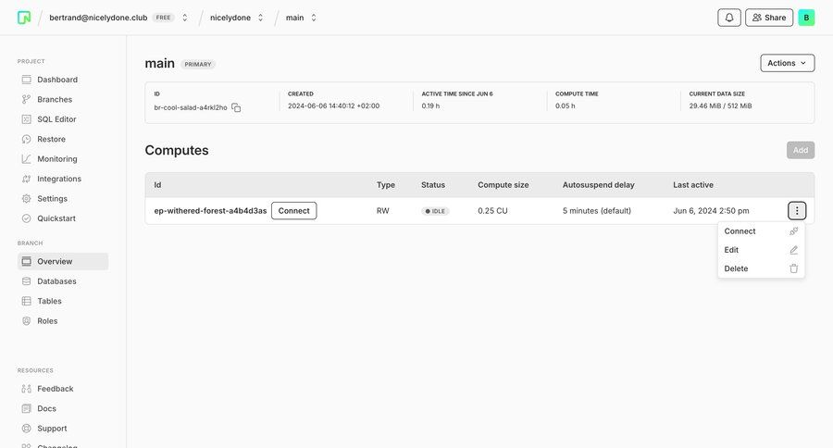
Task: Open the Actions dropdown
Action: [787, 63]
